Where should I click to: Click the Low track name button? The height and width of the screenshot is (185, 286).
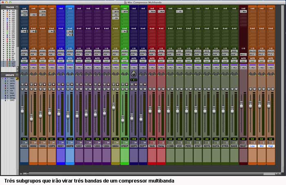pyautogui.click(x=252, y=146)
